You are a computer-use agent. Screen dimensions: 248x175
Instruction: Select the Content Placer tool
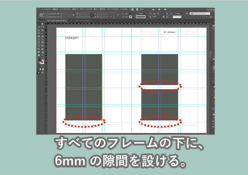click(x=42, y=30)
